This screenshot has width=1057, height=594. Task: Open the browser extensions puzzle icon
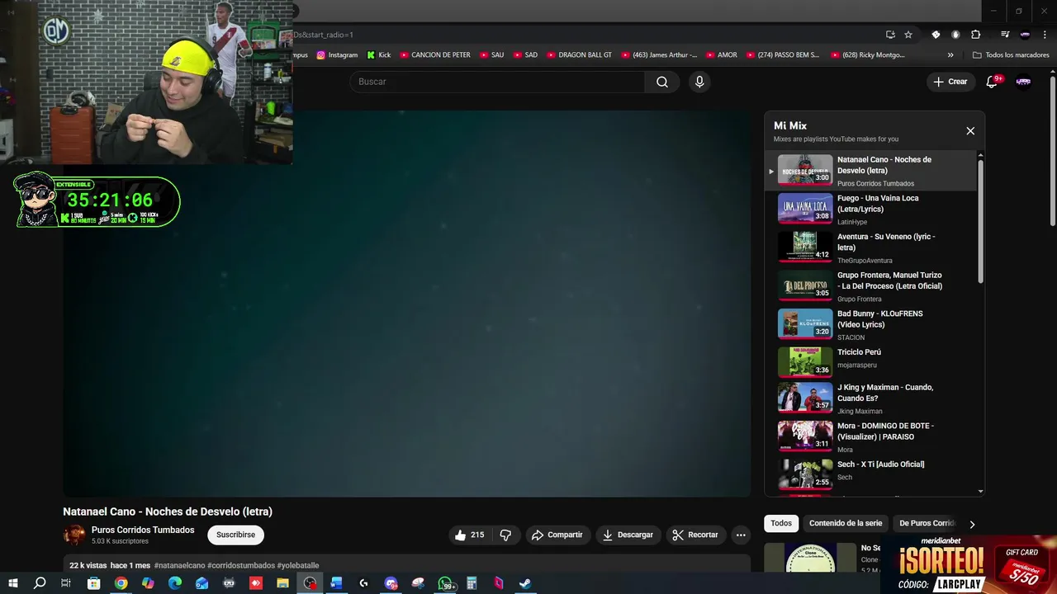click(x=975, y=35)
